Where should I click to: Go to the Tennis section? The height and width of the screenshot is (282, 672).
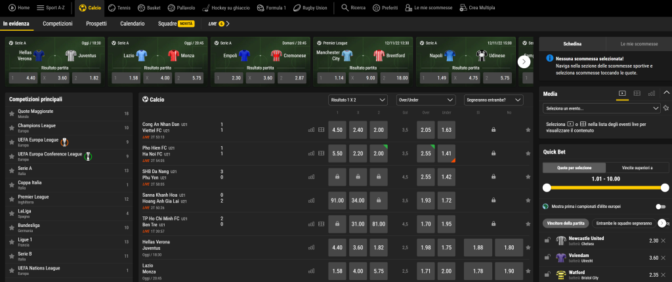click(119, 8)
